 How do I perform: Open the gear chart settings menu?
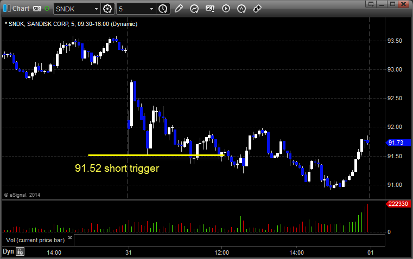[107, 9]
